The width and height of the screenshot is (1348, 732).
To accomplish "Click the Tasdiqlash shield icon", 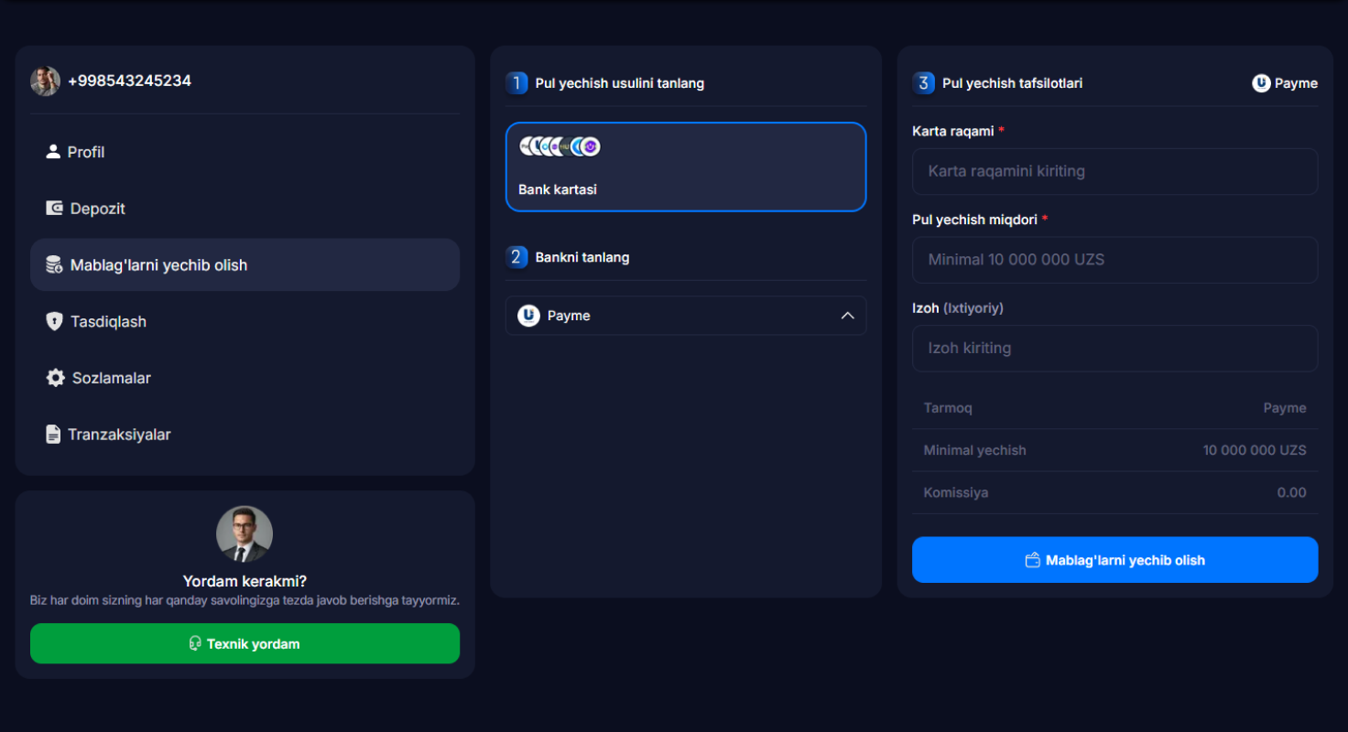I will click(54, 322).
